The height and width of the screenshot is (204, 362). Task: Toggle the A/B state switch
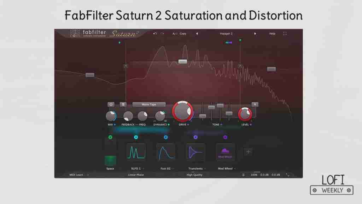[175, 34]
